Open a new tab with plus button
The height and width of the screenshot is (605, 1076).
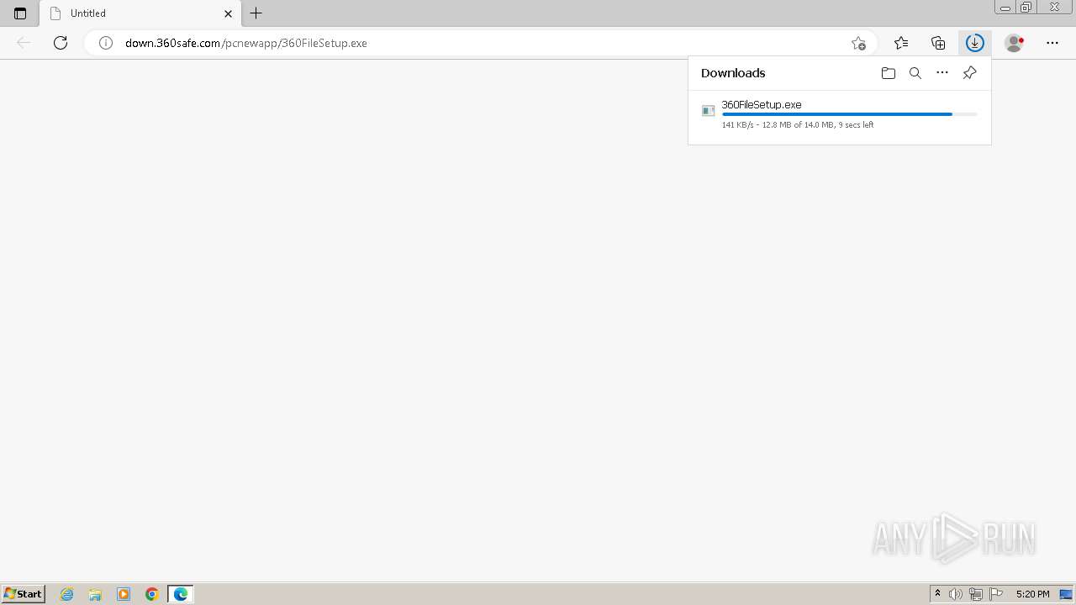256,13
